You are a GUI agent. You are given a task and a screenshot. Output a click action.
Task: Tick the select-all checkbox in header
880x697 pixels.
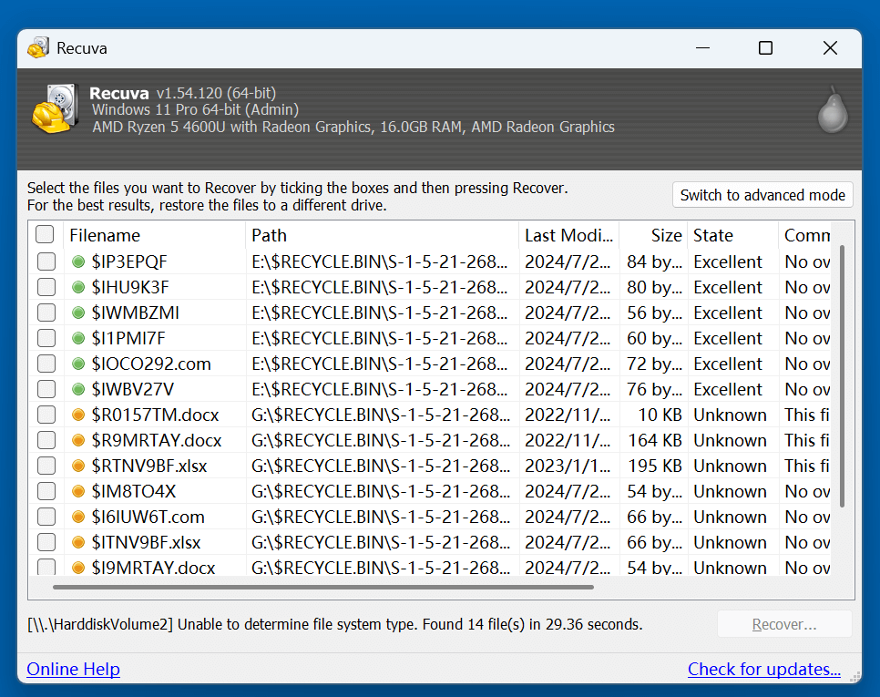(45, 235)
